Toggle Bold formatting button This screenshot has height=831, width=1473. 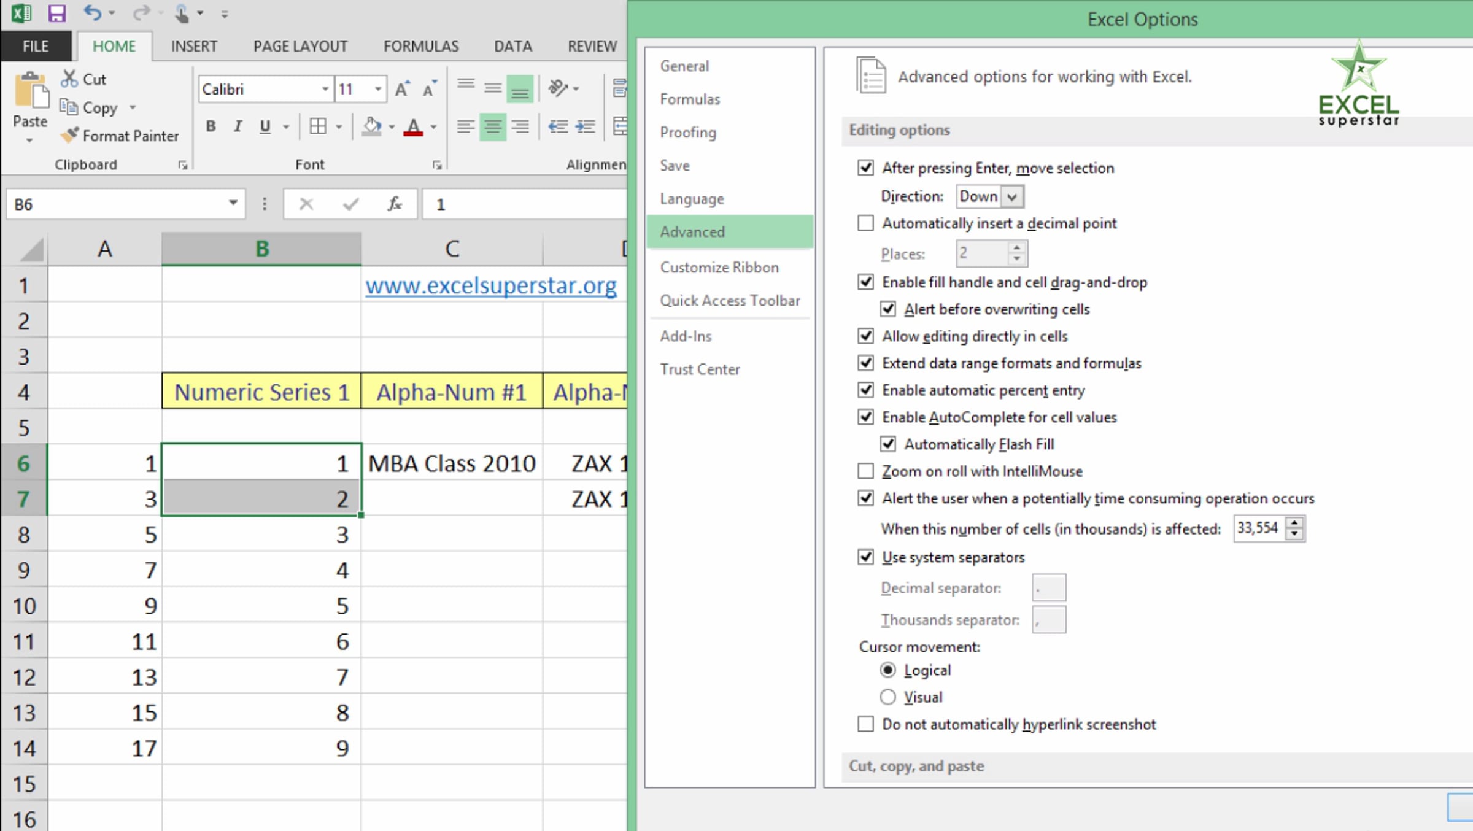[x=211, y=126]
